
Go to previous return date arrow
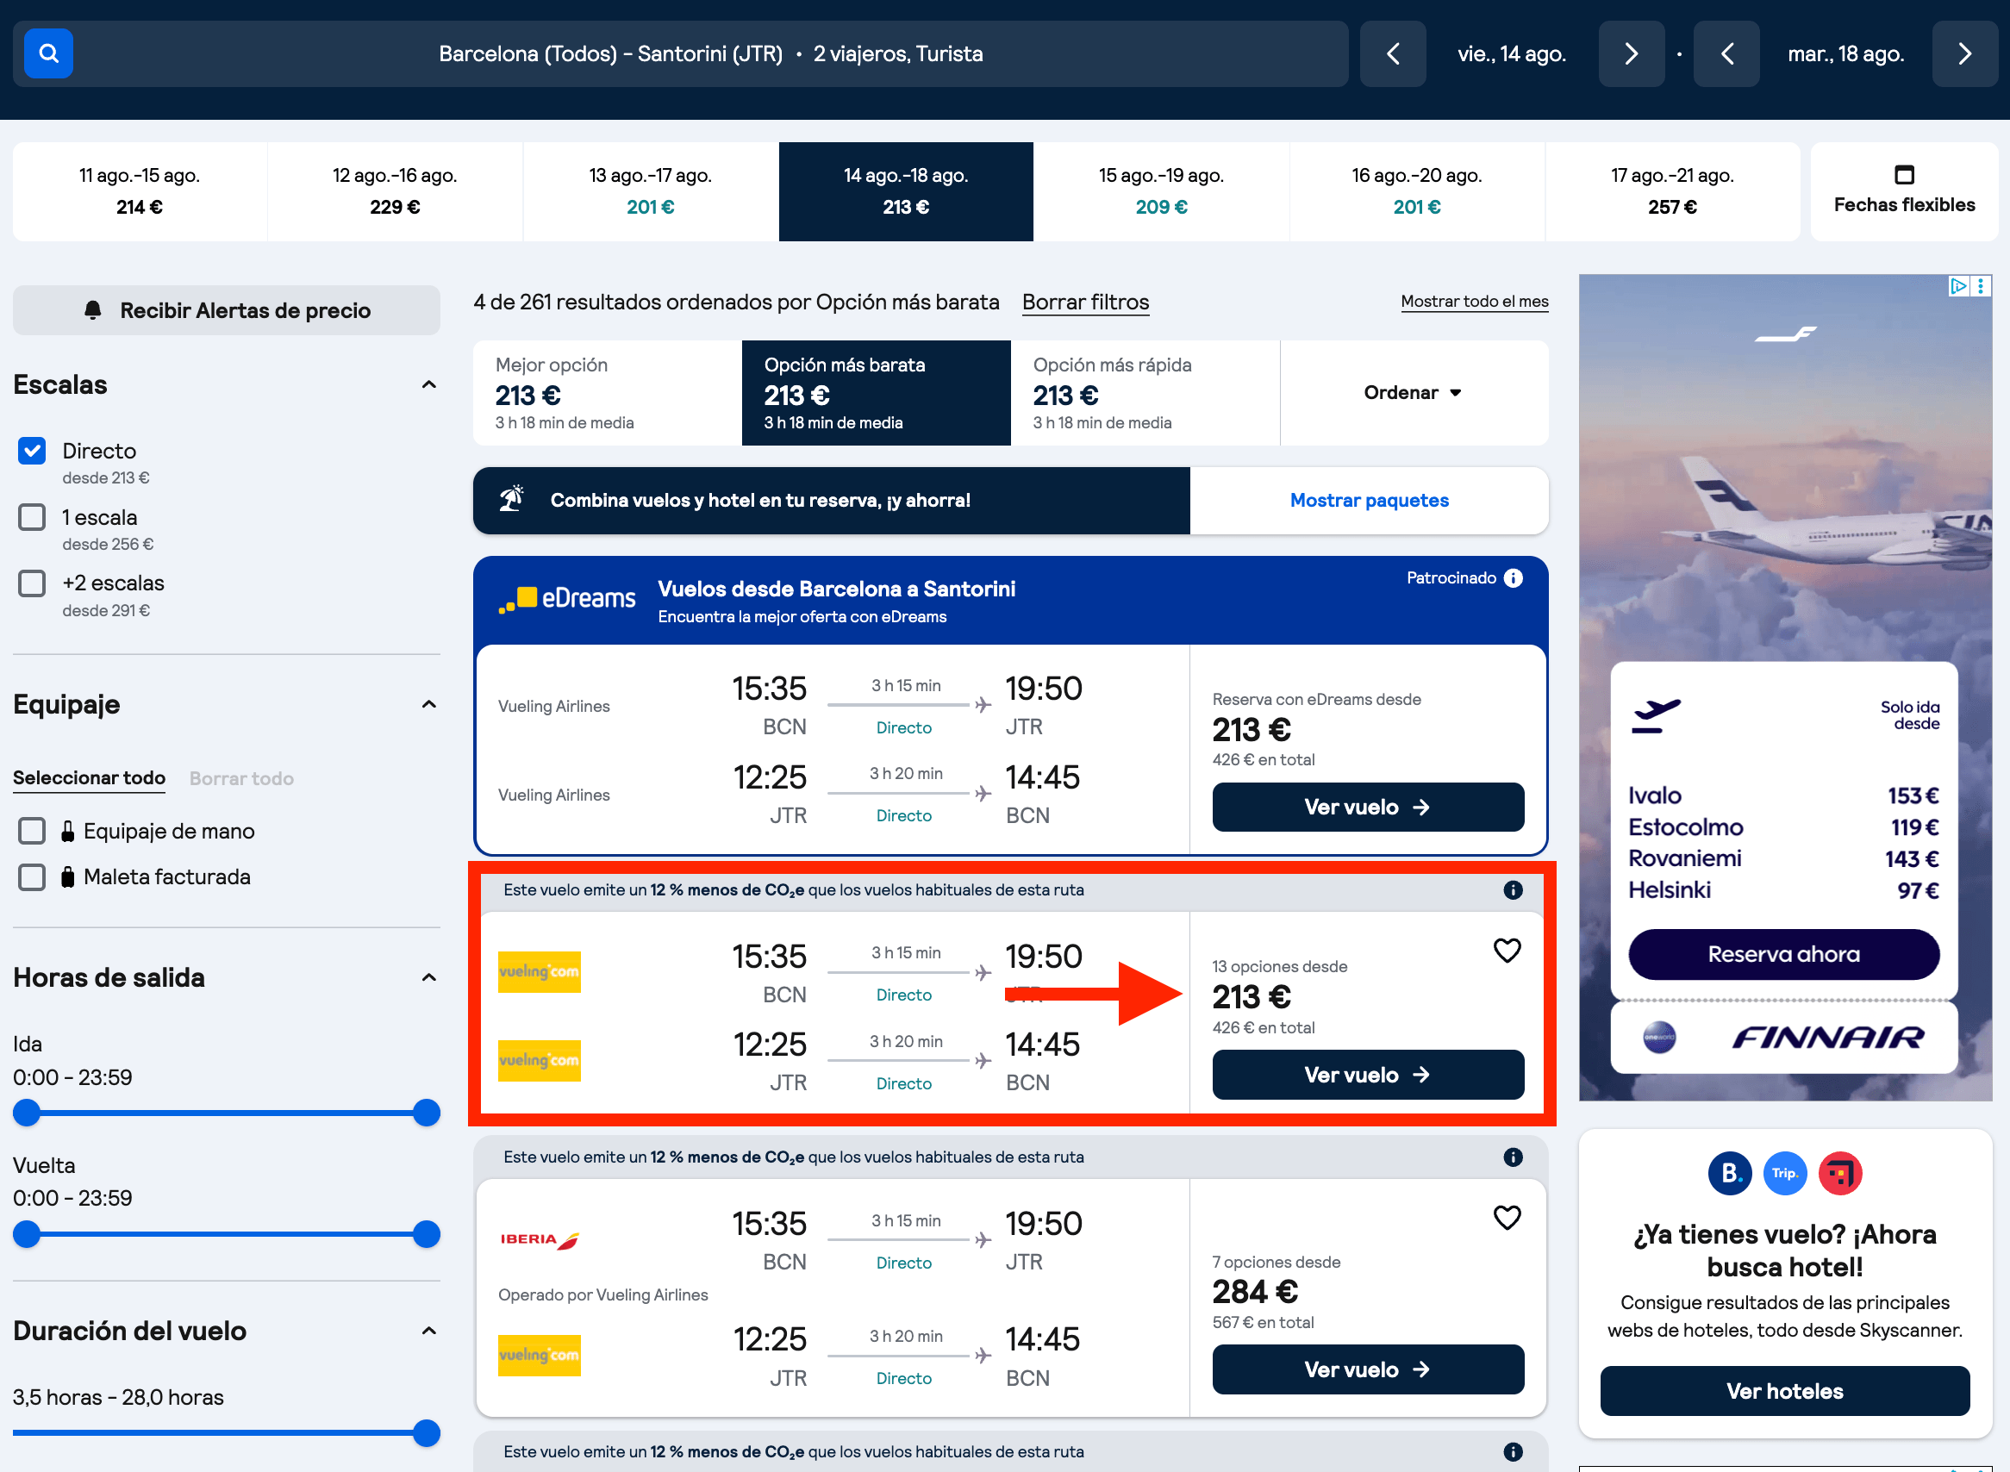pyautogui.click(x=1726, y=53)
